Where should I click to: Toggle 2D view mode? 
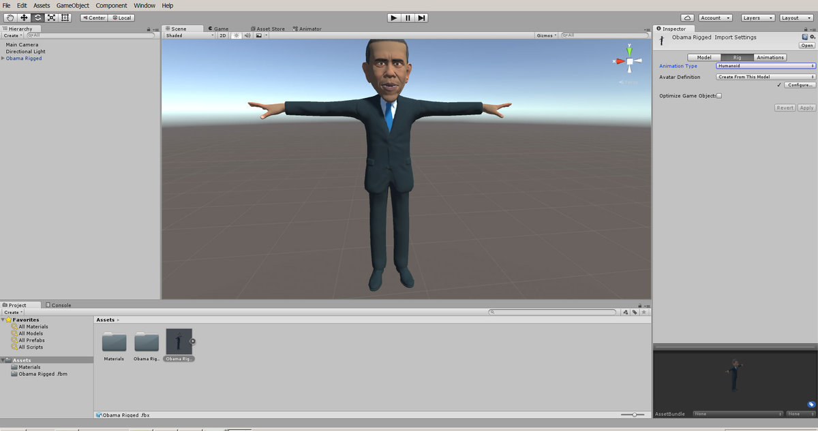(222, 35)
